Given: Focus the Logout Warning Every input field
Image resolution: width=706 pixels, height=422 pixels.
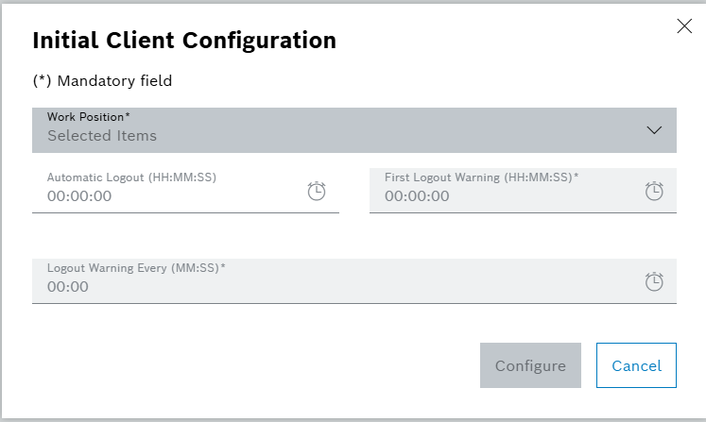Looking at the screenshot, I should 331,287.
